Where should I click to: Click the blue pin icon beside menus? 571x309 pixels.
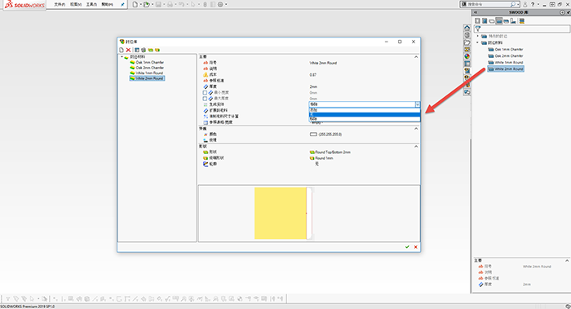point(122,4)
